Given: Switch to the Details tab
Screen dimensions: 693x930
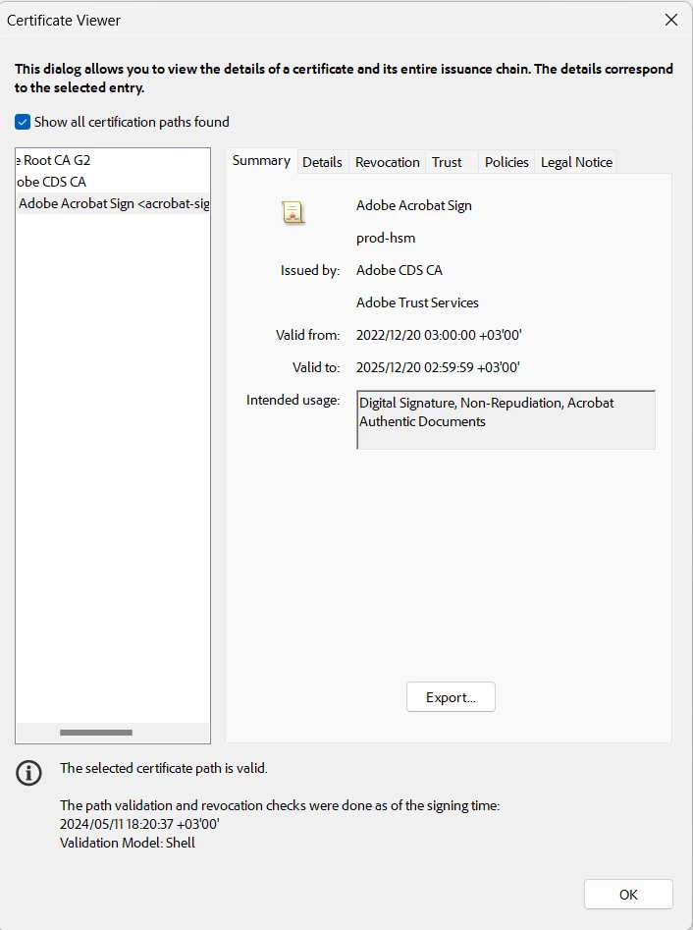Looking at the screenshot, I should (323, 162).
